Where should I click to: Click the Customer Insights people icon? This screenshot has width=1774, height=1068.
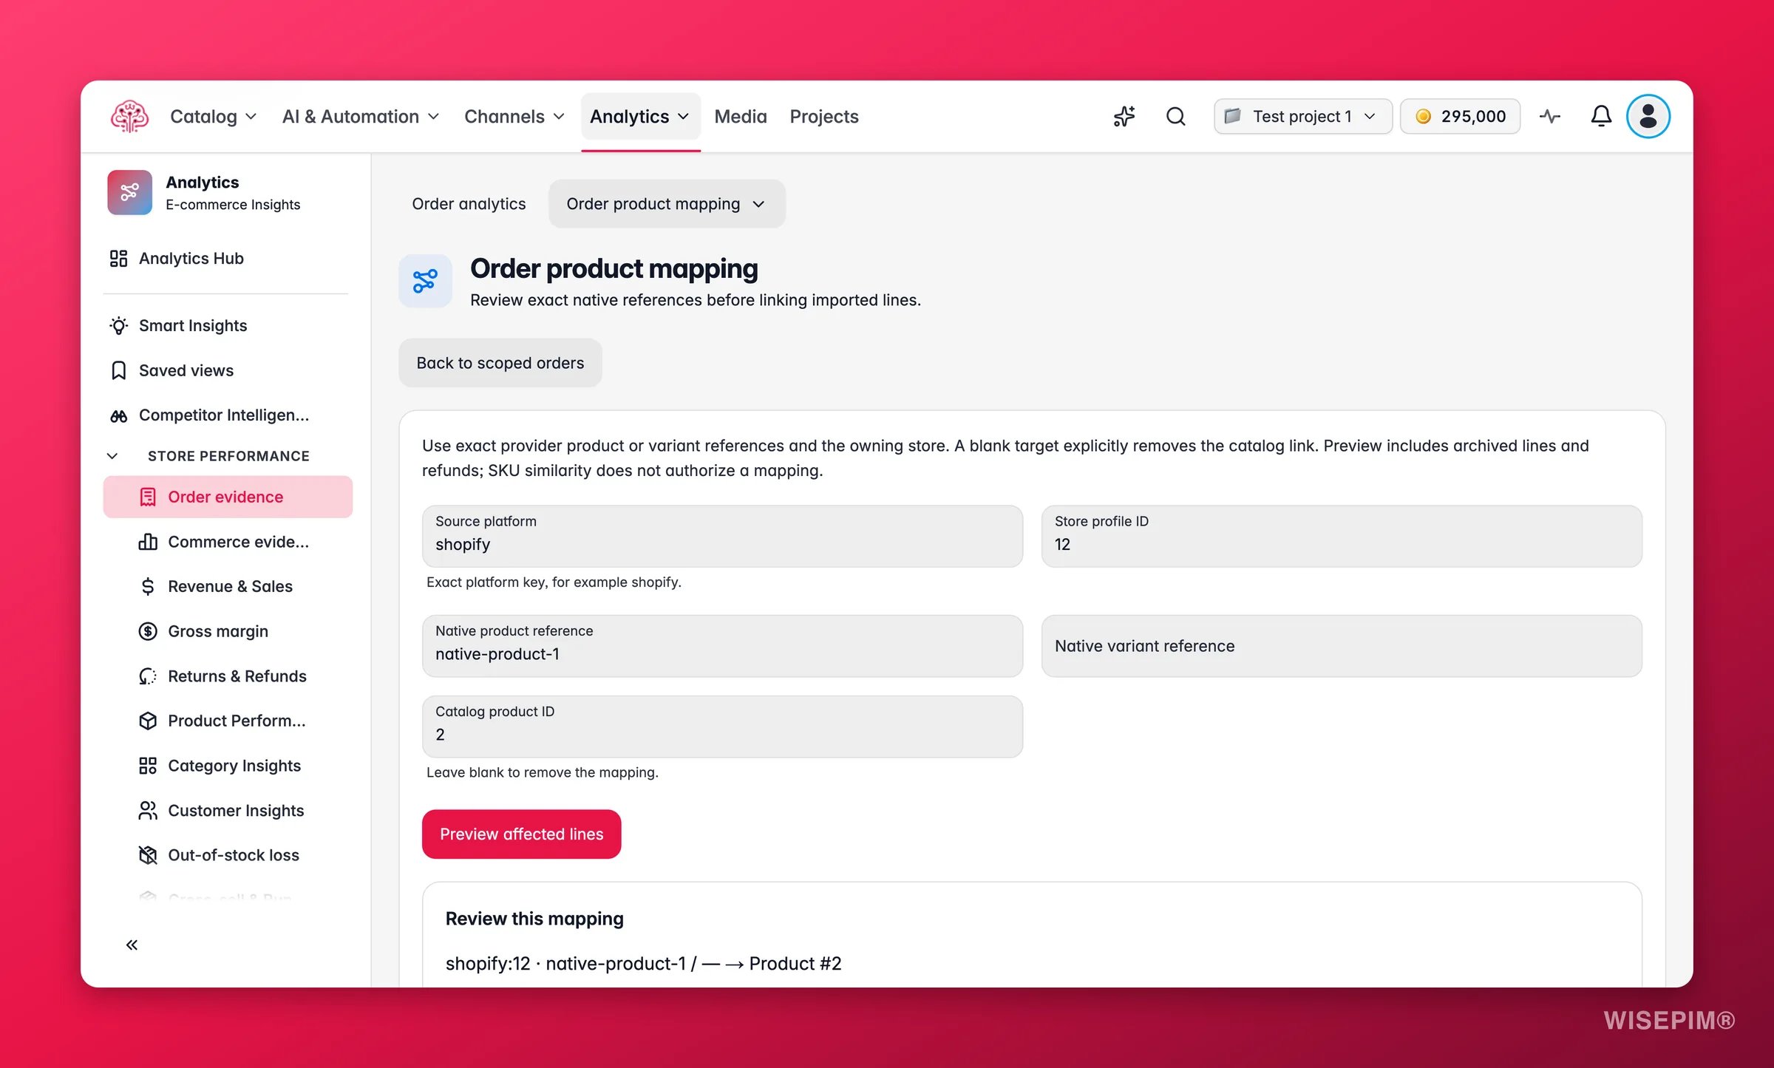point(148,810)
